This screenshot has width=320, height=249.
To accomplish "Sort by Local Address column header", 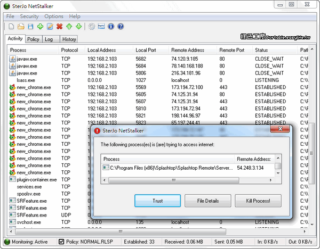I will (109, 50).
